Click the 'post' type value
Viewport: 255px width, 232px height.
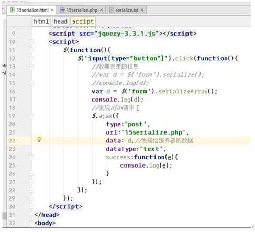tap(136, 124)
